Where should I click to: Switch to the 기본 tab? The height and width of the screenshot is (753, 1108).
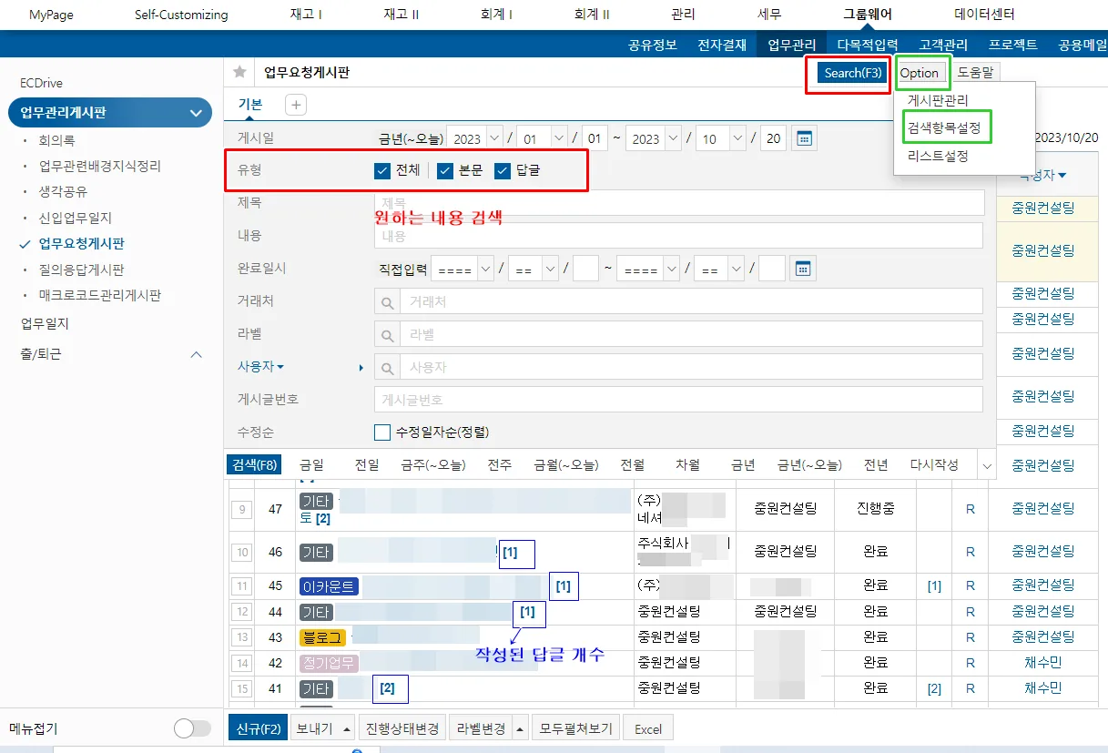pyautogui.click(x=250, y=104)
